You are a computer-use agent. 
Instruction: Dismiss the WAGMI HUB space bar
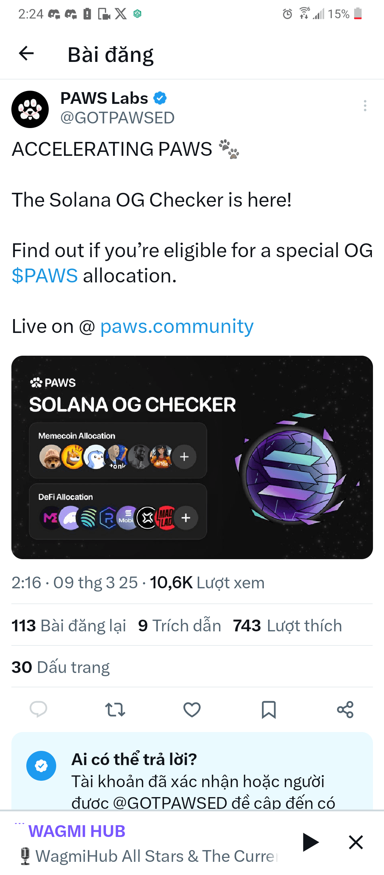click(356, 842)
